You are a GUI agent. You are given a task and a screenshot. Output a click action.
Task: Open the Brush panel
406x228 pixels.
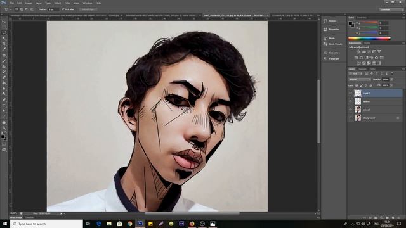pyautogui.click(x=329, y=38)
